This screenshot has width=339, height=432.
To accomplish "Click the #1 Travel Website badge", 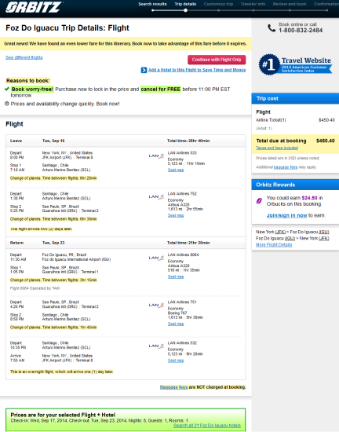I will pyautogui.click(x=295, y=64).
